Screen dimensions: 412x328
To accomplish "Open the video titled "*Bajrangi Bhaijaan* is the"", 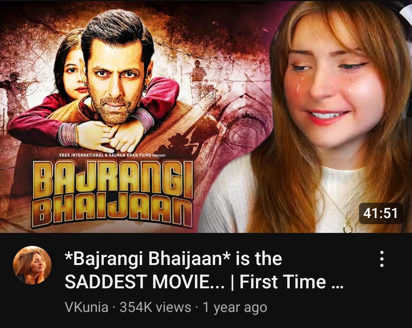I will pyautogui.click(x=174, y=259).
